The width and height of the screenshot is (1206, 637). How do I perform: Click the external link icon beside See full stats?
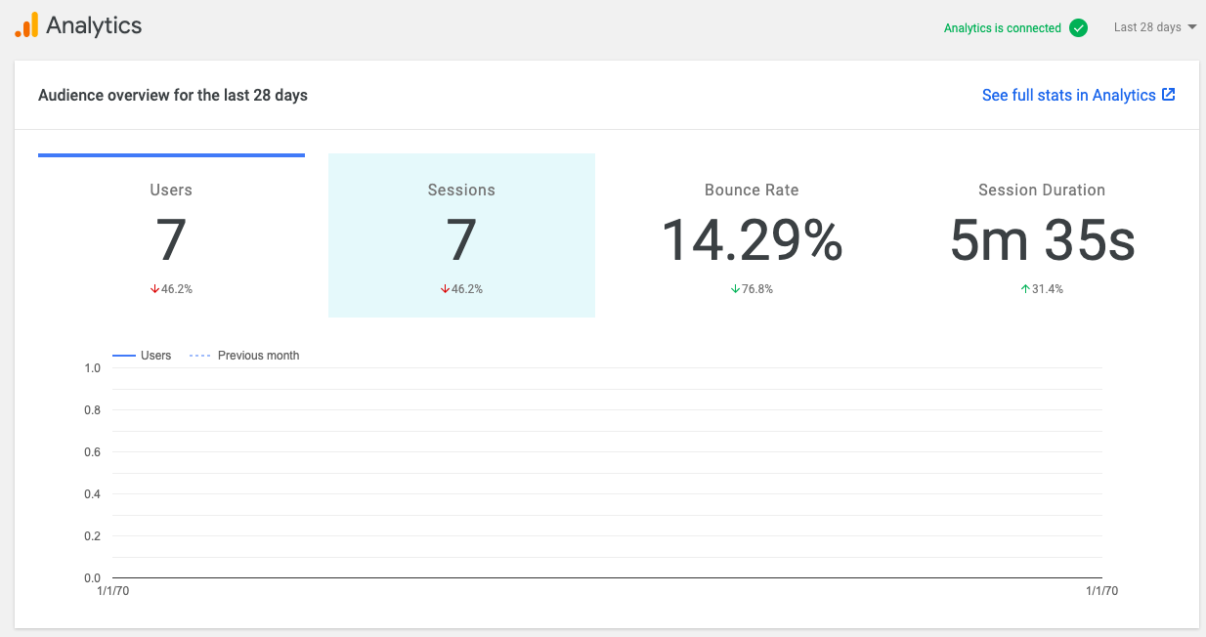[x=1168, y=95]
